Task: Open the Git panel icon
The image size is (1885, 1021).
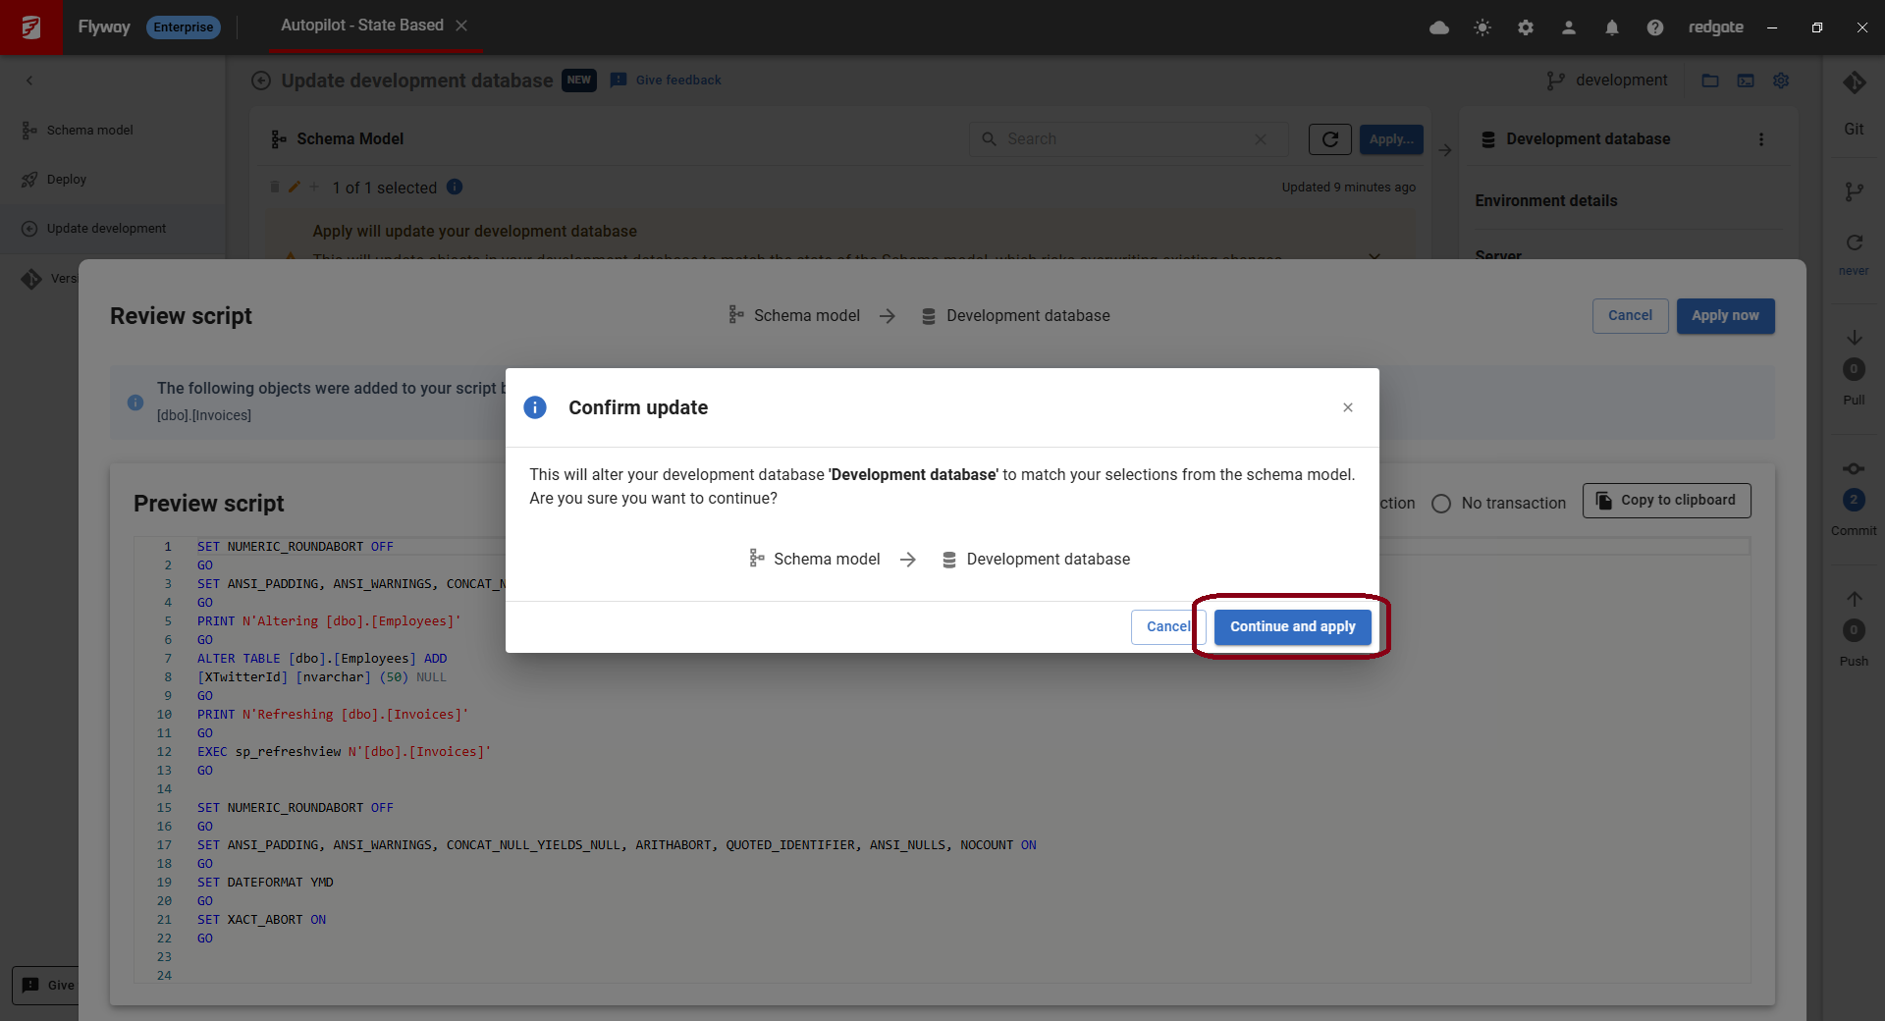Action: (1854, 82)
